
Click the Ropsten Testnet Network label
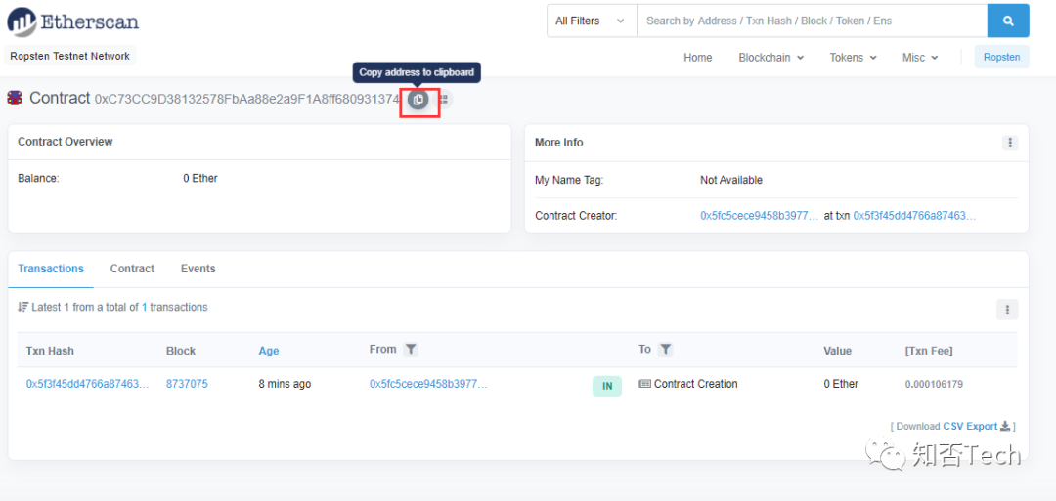pos(70,56)
